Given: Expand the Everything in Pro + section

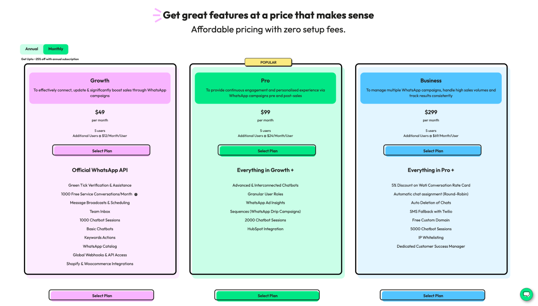Looking at the screenshot, I should pyautogui.click(x=431, y=170).
